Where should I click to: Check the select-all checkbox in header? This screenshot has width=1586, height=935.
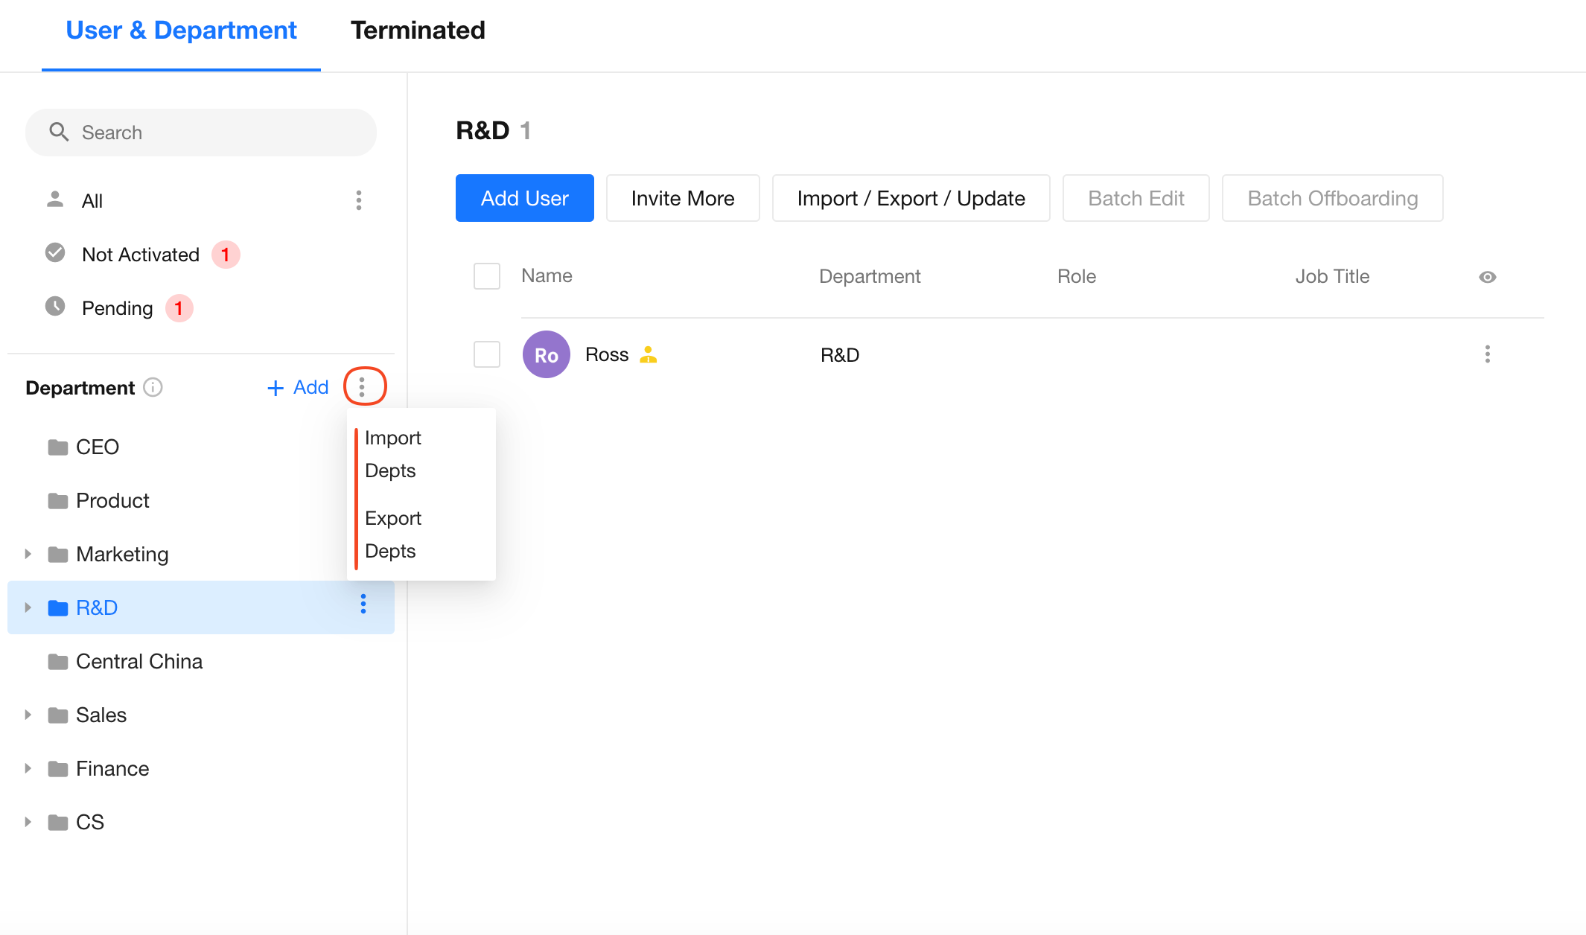tap(487, 276)
